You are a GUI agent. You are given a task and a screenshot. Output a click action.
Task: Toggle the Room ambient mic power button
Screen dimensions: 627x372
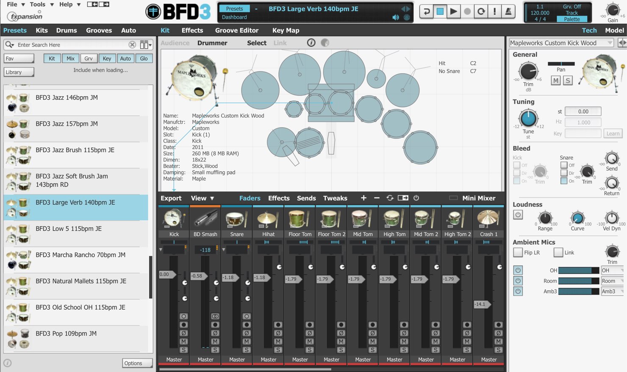[x=518, y=280]
